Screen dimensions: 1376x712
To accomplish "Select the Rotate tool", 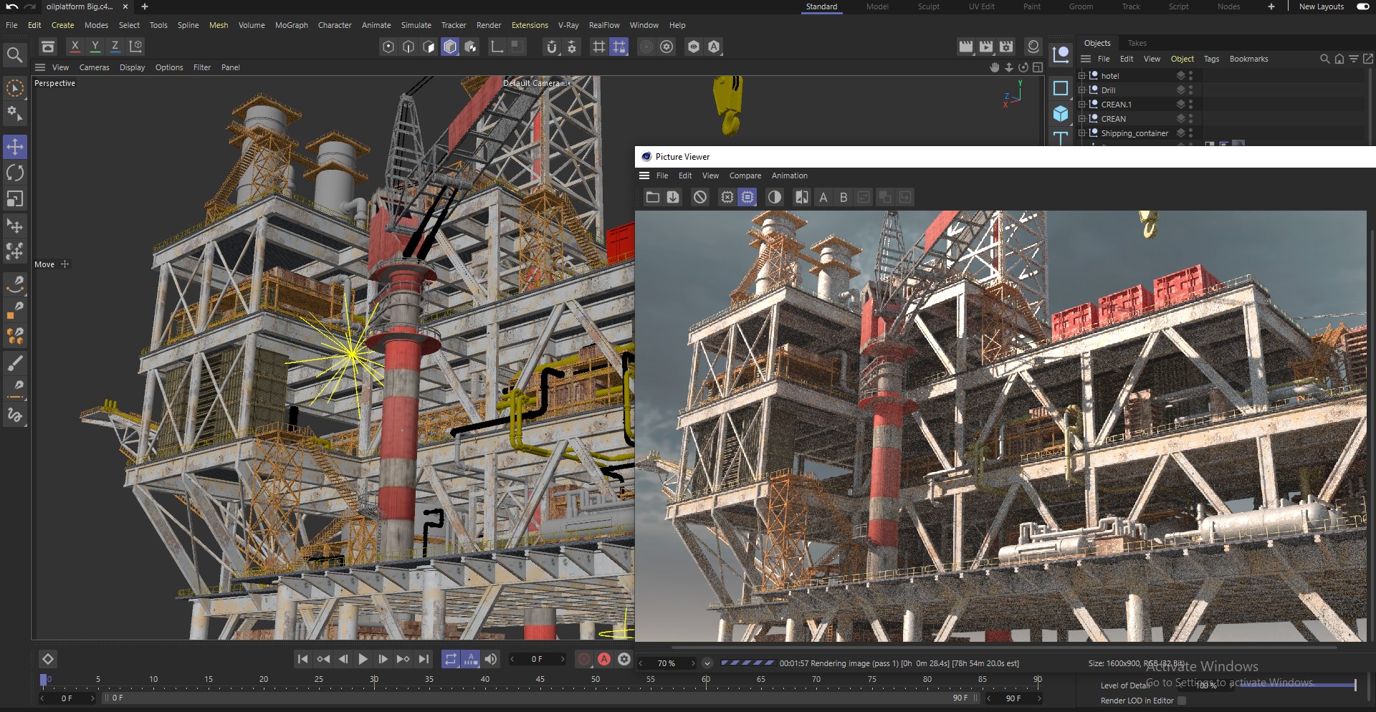I will pos(15,173).
